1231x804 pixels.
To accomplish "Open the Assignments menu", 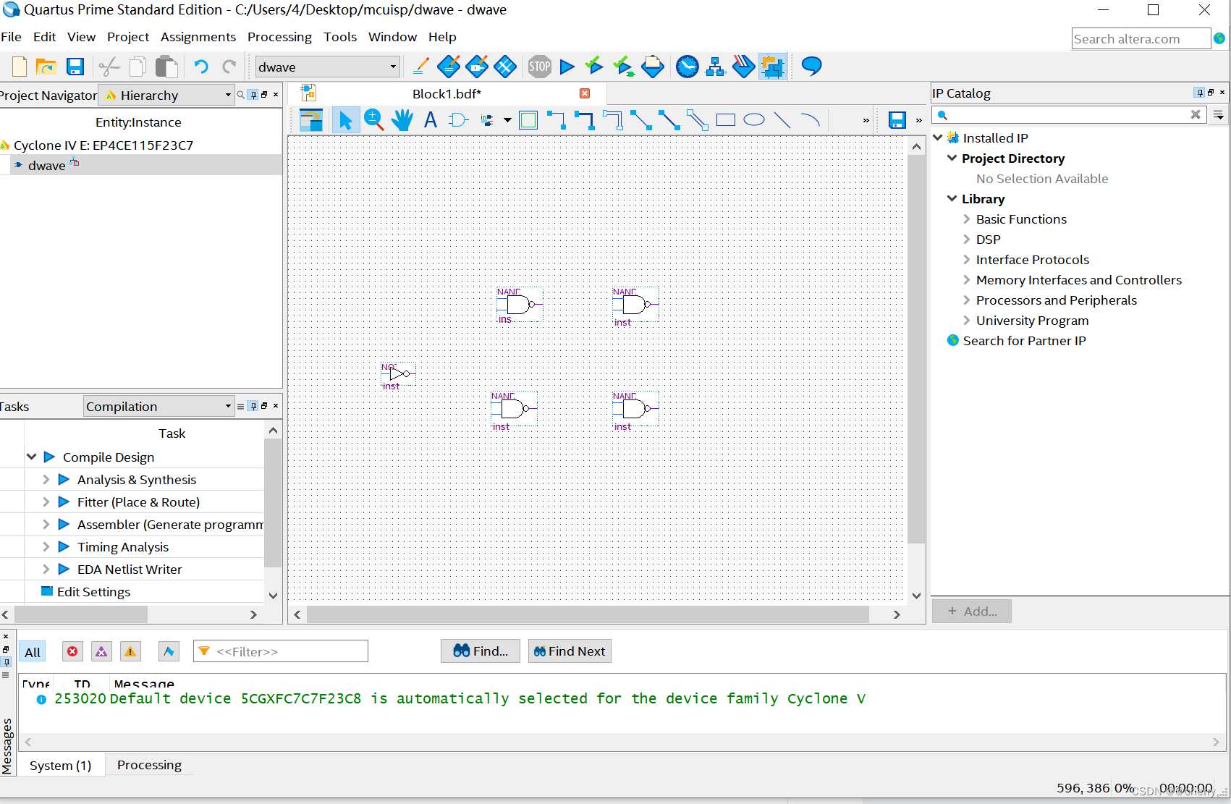I will click(x=198, y=37).
